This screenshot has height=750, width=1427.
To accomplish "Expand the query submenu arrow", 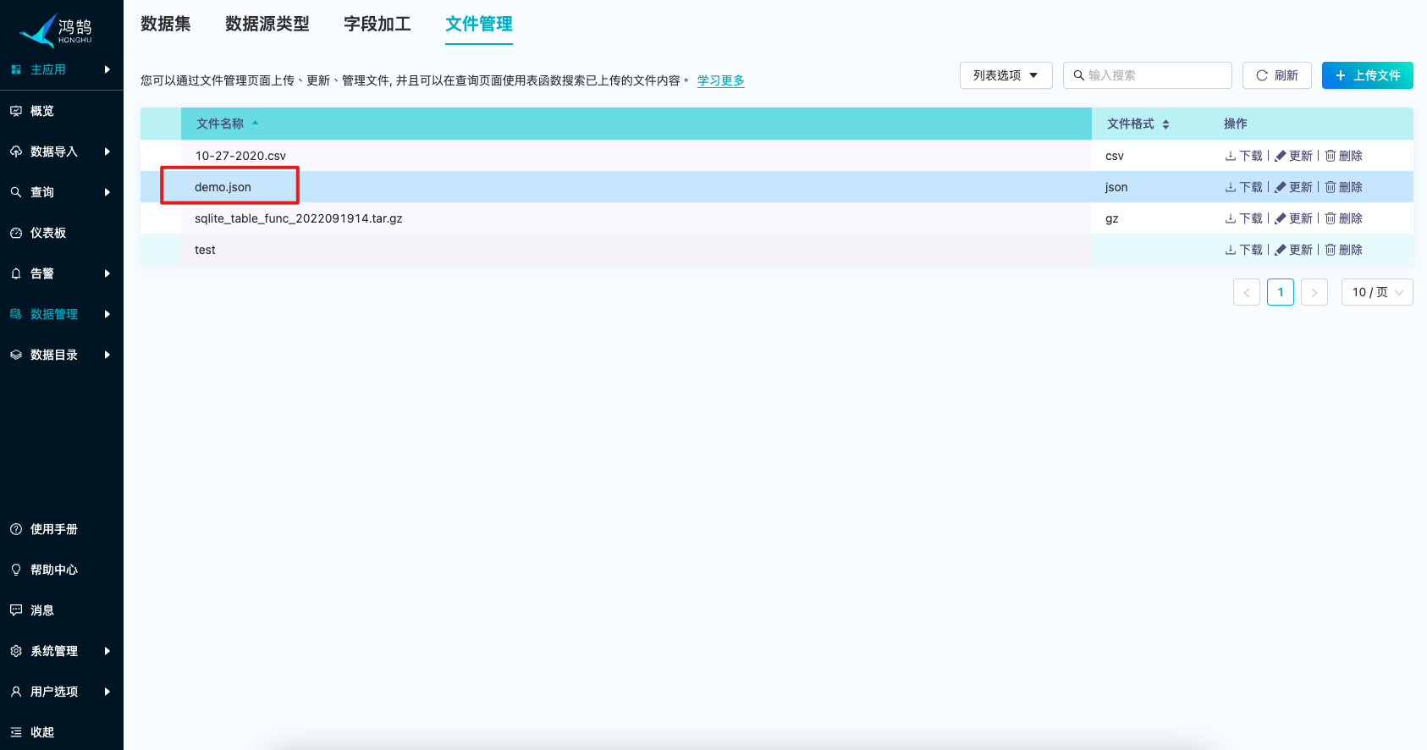I will tap(107, 192).
